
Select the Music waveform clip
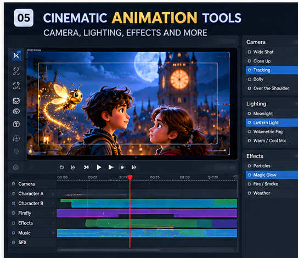(147, 233)
